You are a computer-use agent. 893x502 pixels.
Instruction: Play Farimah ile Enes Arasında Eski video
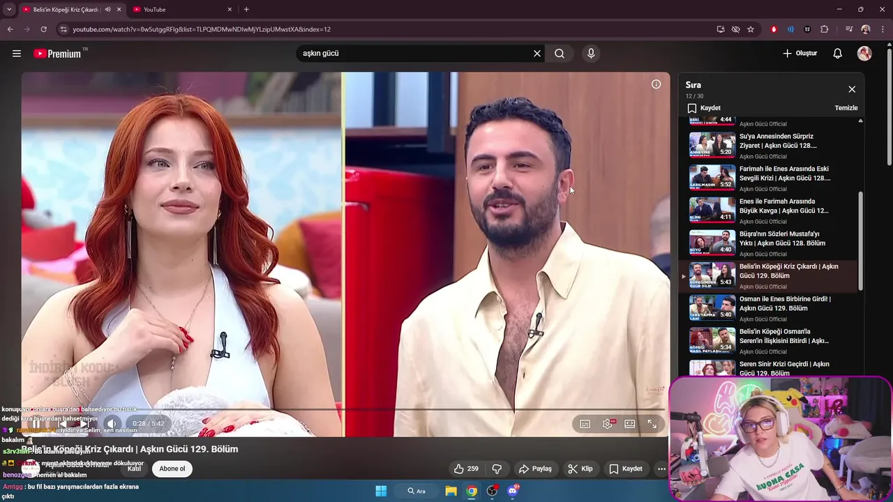tap(773, 178)
